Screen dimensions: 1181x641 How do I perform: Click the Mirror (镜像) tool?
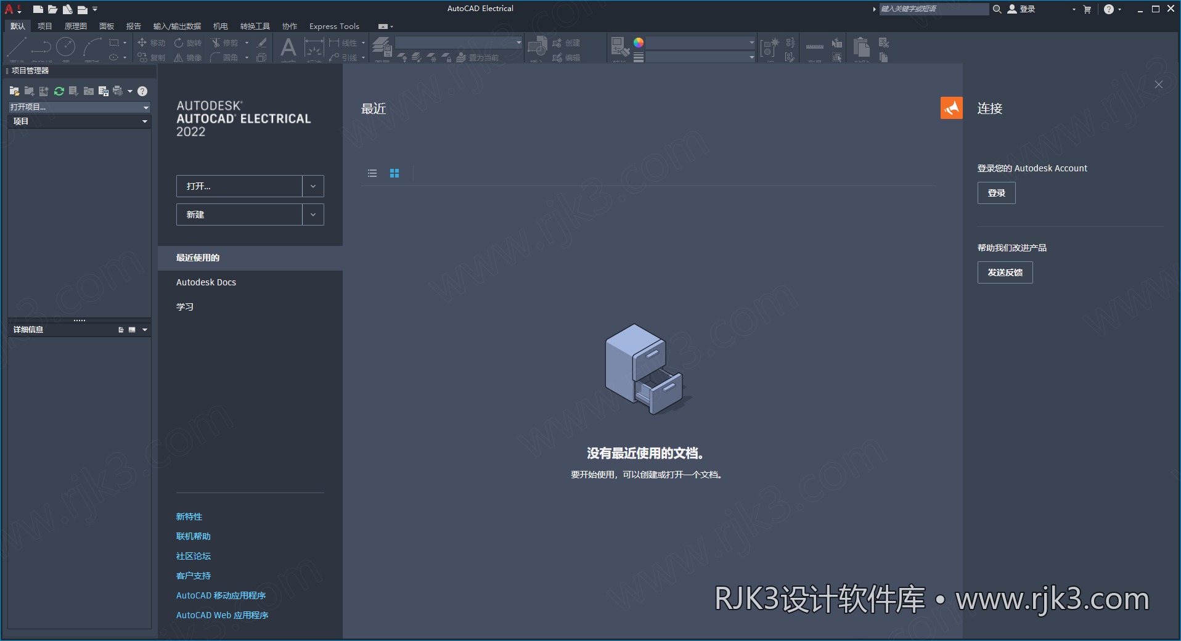[188, 57]
